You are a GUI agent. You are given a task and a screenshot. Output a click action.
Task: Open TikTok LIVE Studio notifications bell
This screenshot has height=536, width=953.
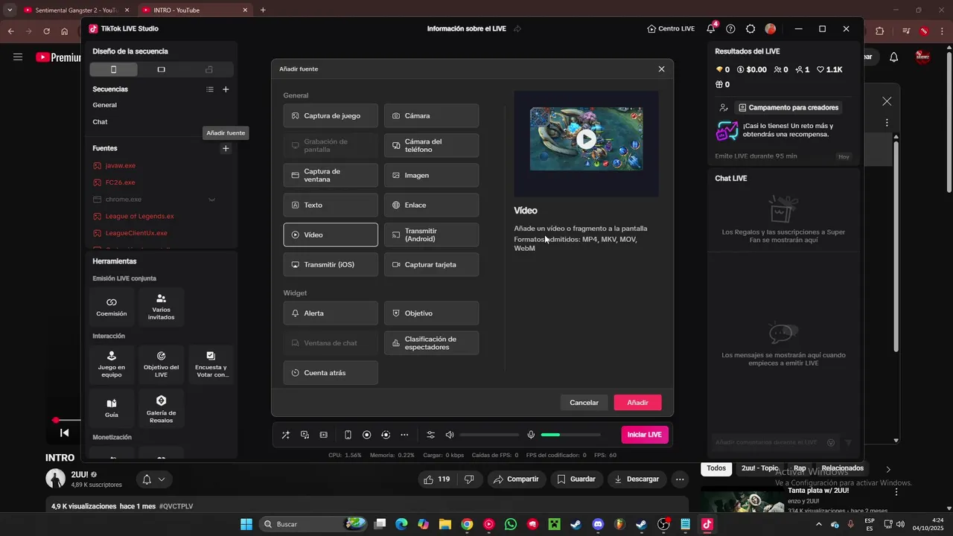coord(711,28)
